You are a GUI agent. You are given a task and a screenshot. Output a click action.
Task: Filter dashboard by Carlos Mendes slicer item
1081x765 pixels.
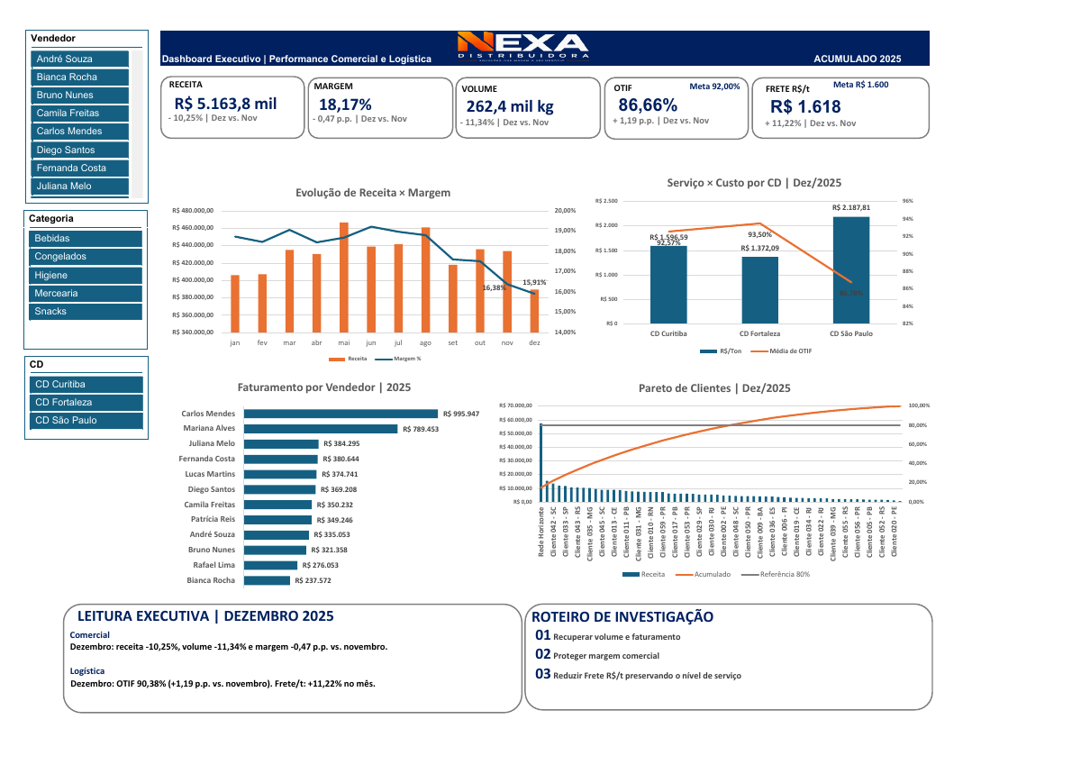point(80,132)
